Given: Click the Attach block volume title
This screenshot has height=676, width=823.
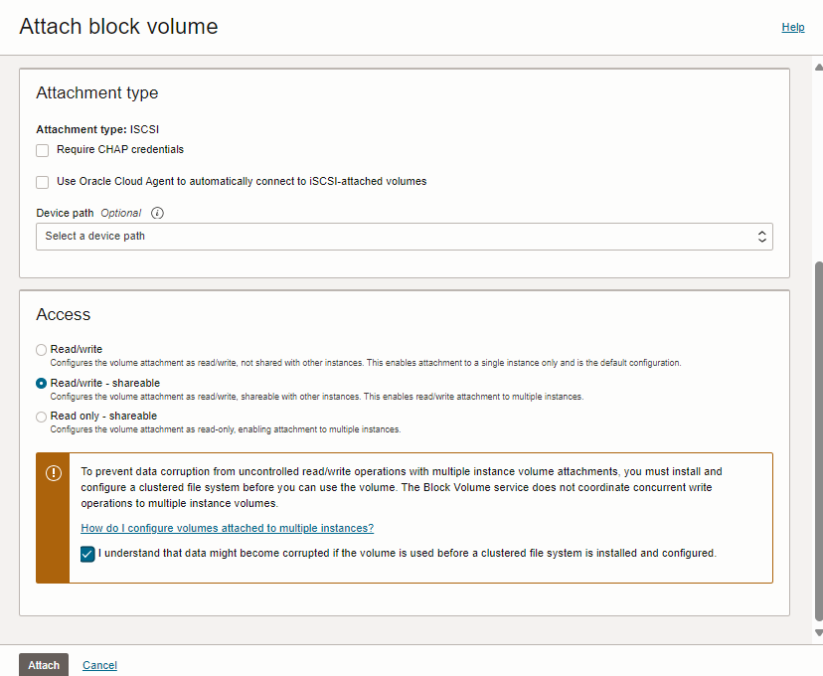Looking at the screenshot, I should click(118, 27).
